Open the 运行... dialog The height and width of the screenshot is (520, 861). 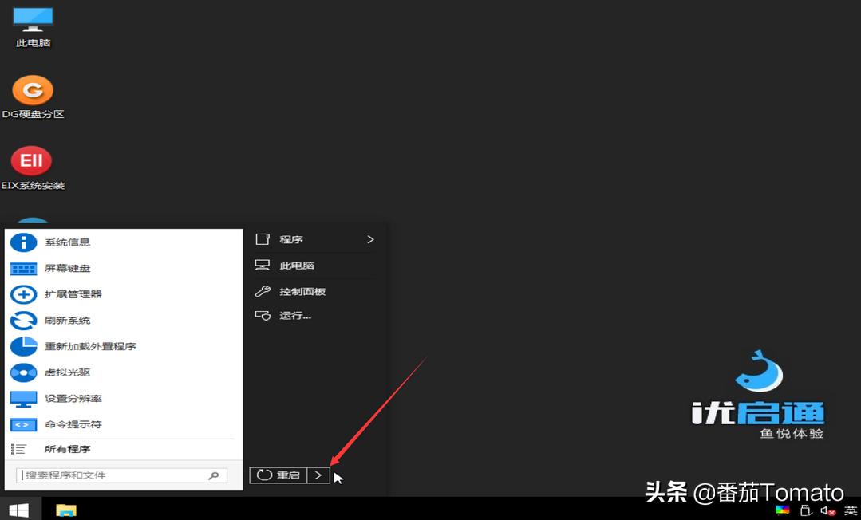pos(297,316)
